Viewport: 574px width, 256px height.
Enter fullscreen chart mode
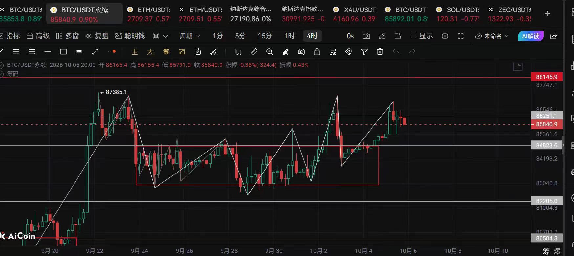tap(461, 36)
